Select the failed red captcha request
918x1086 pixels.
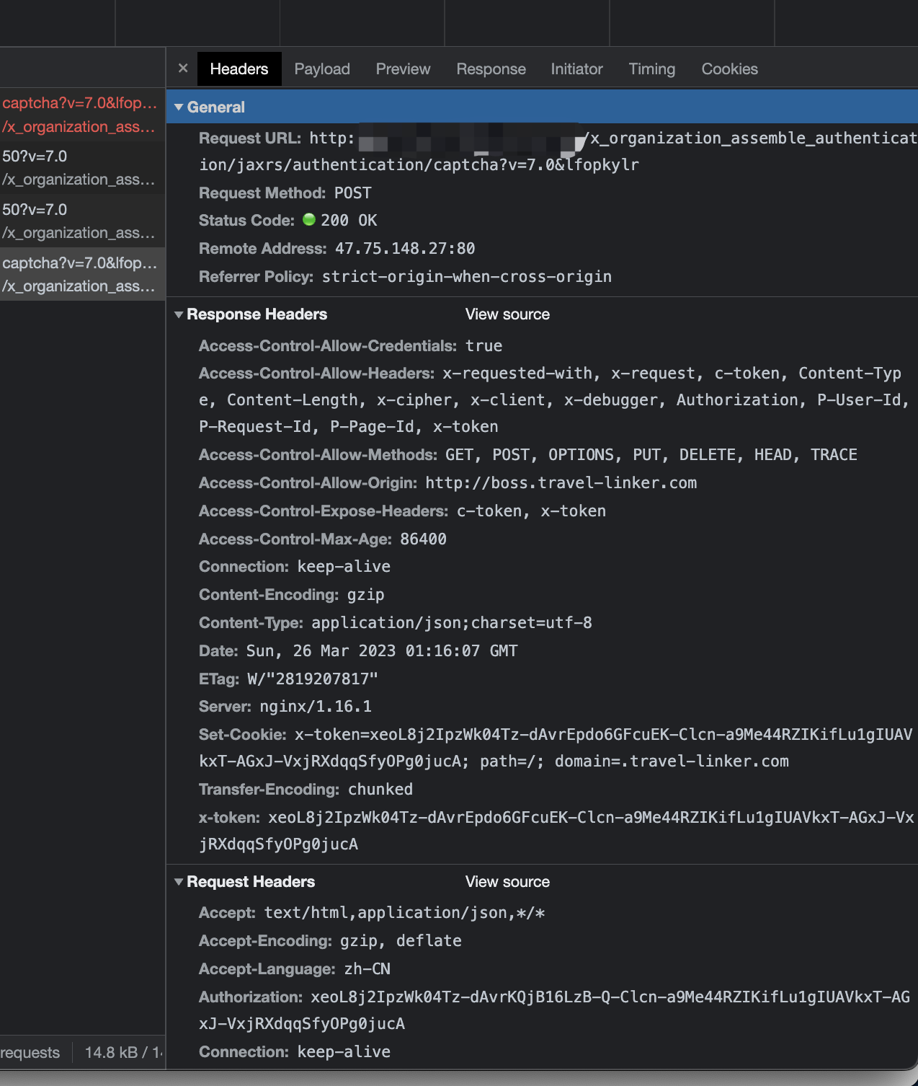(x=79, y=115)
